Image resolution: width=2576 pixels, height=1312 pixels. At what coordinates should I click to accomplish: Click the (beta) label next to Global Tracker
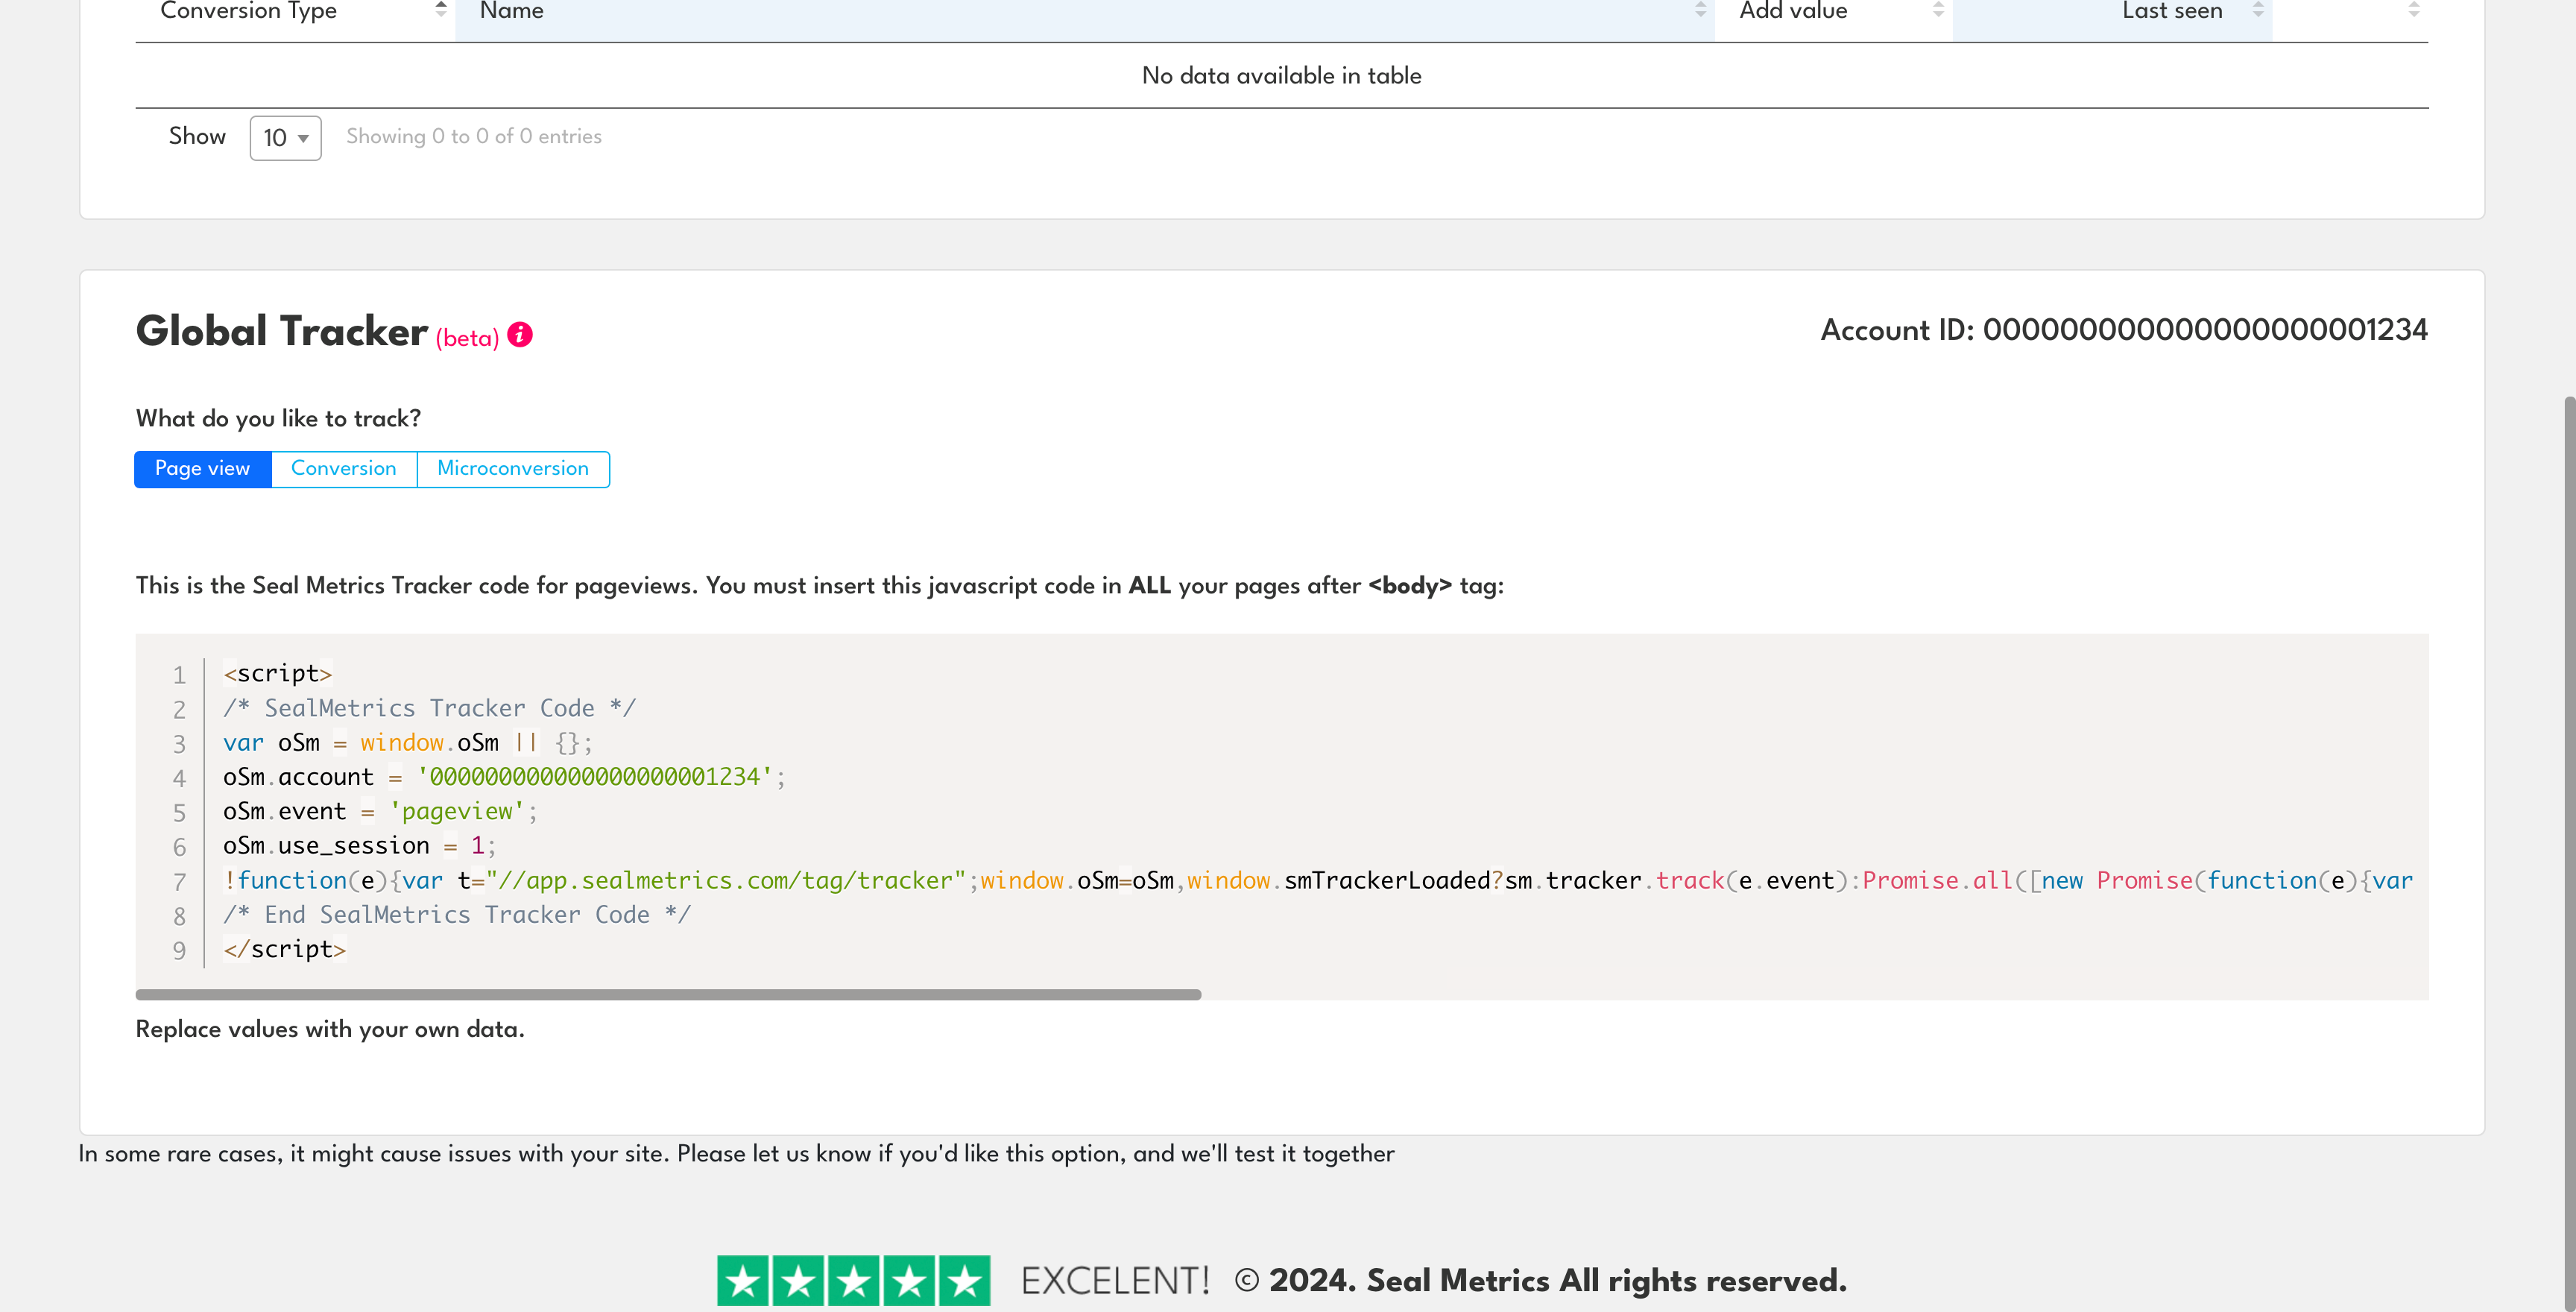coord(466,338)
